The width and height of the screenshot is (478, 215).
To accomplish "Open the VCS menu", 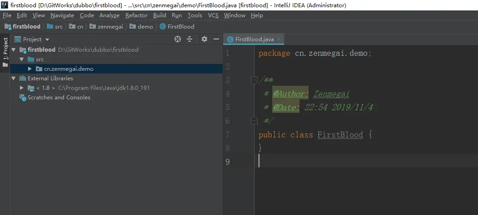I will (x=213, y=15).
